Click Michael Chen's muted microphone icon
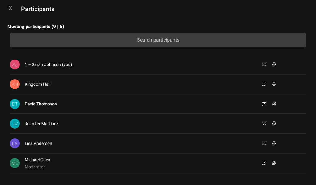Screen dimensions: 316x185 (274, 163)
